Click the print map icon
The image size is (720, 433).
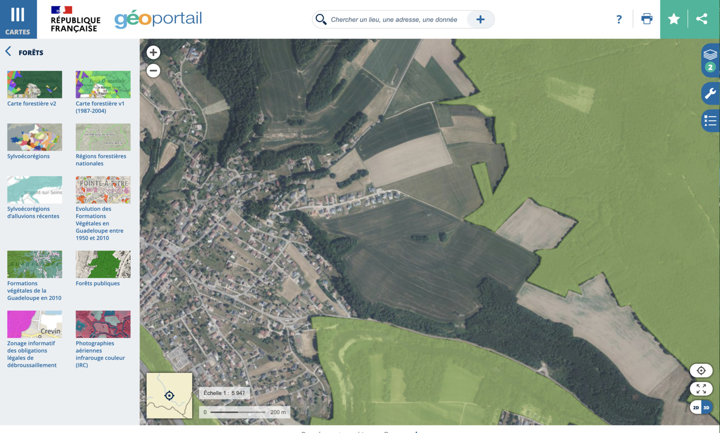pos(647,19)
